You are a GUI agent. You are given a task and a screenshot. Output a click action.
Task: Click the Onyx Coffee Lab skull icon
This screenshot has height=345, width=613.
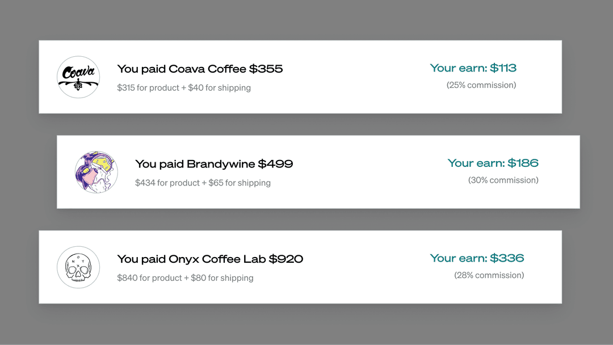(78, 267)
